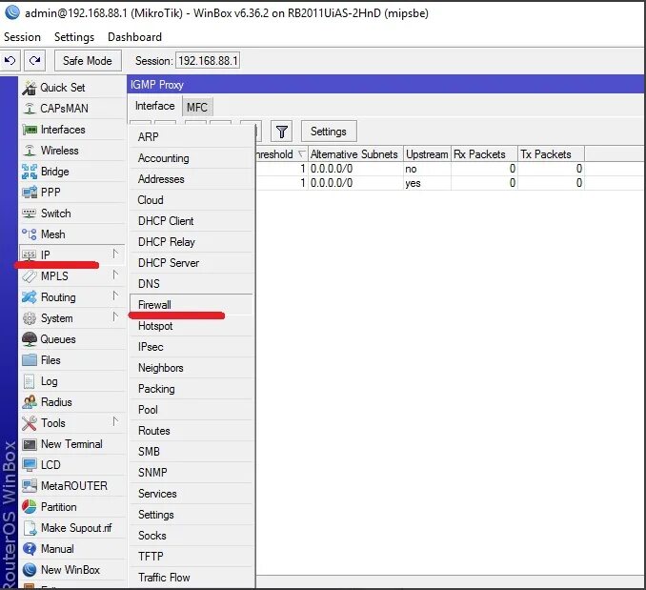Expand the Routing submenu
The width and height of the screenshot is (646, 590).
pyautogui.click(x=72, y=297)
